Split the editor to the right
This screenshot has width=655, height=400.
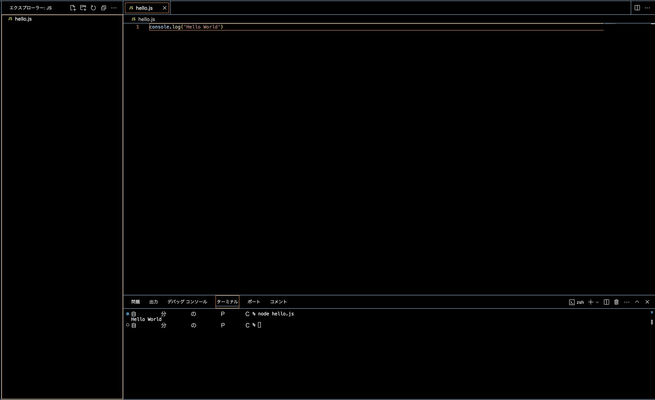pos(637,8)
